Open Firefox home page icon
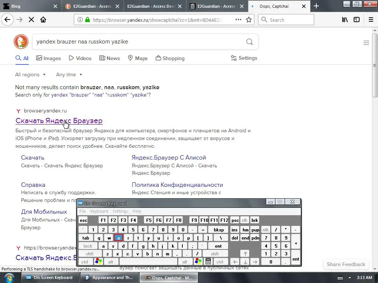 click(43, 20)
